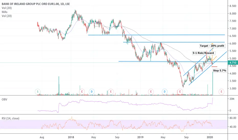Click the 2020 label on time axis
This screenshot has height=140, width=238.
tap(210, 137)
